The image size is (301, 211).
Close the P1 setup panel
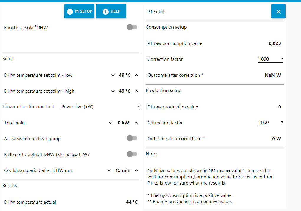click(x=278, y=11)
